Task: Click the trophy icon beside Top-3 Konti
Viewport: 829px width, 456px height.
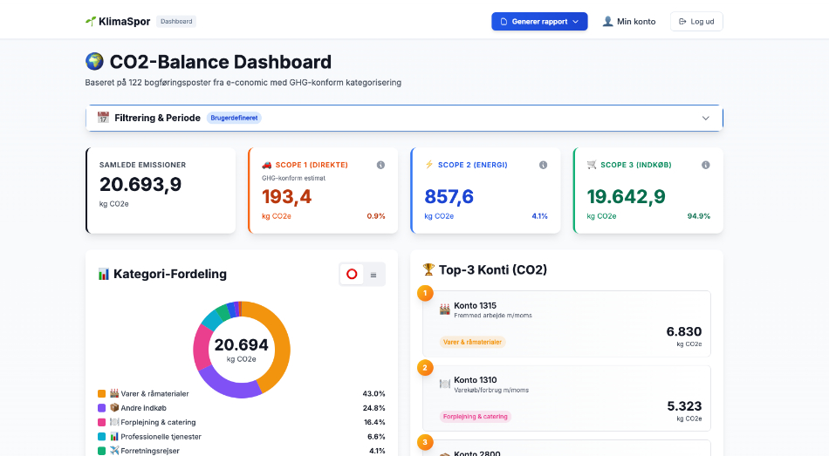Action: point(428,270)
